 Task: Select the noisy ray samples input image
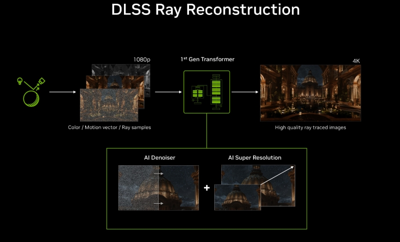click(x=109, y=105)
